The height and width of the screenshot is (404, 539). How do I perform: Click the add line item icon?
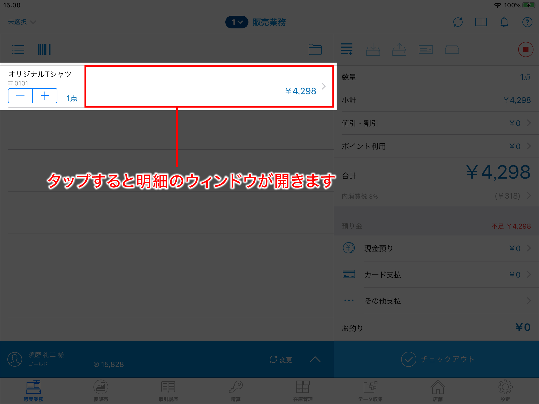pos(347,49)
